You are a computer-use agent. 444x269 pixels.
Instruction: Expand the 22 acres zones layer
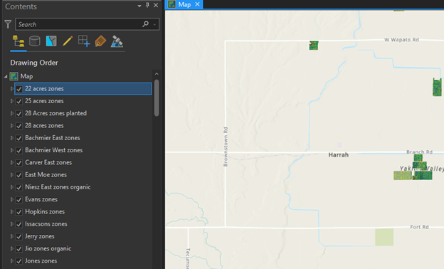11,89
